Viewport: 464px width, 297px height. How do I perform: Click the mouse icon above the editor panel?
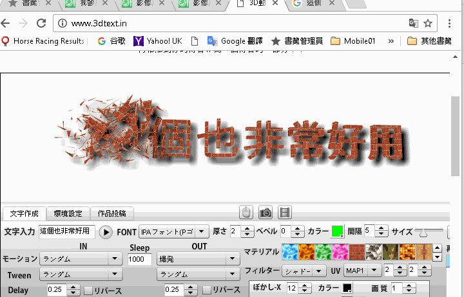pyautogui.click(x=245, y=213)
